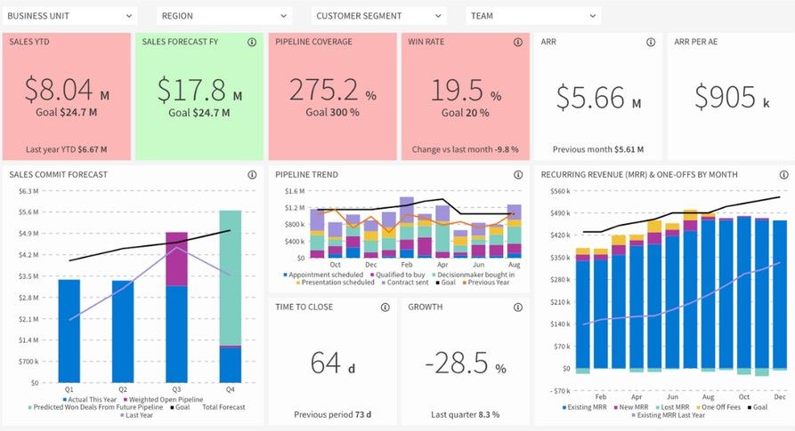Toggle Actual This Year legend entry
This screenshot has width=795, height=431.
pos(90,399)
